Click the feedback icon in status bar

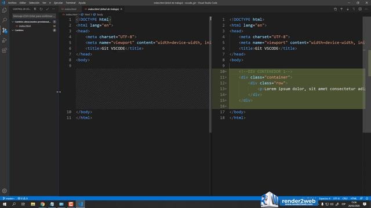(361, 198)
